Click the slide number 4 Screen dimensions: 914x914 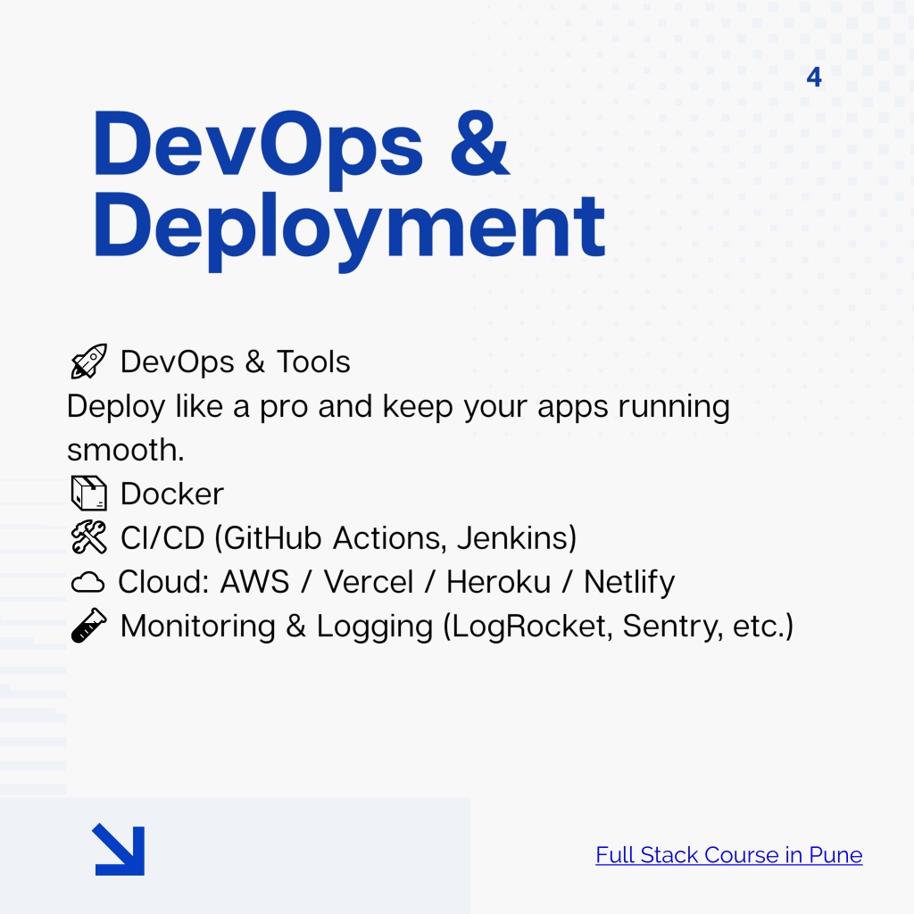[x=814, y=77]
